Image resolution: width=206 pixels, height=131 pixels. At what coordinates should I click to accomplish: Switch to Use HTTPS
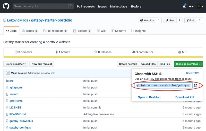coord(193,73)
